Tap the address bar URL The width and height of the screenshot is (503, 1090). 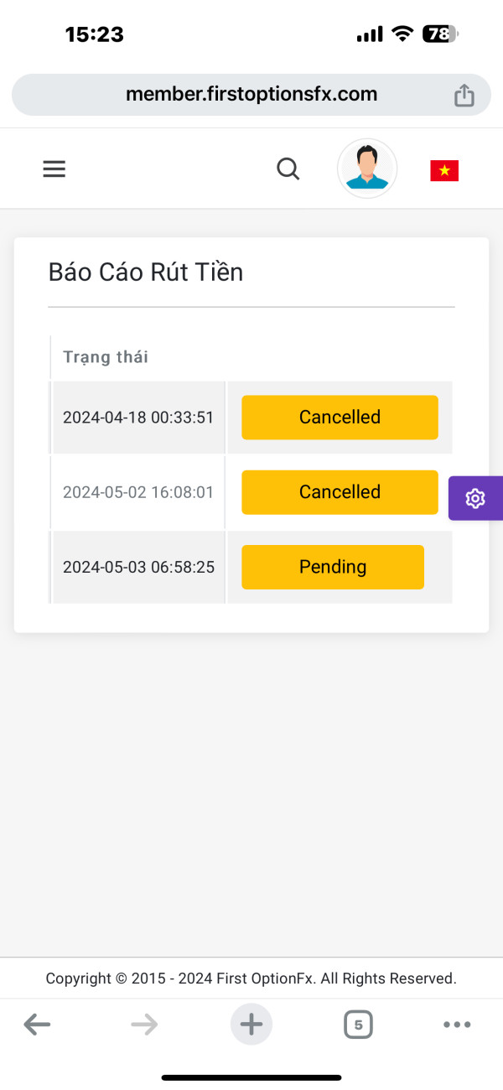click(x=251, y=94)
